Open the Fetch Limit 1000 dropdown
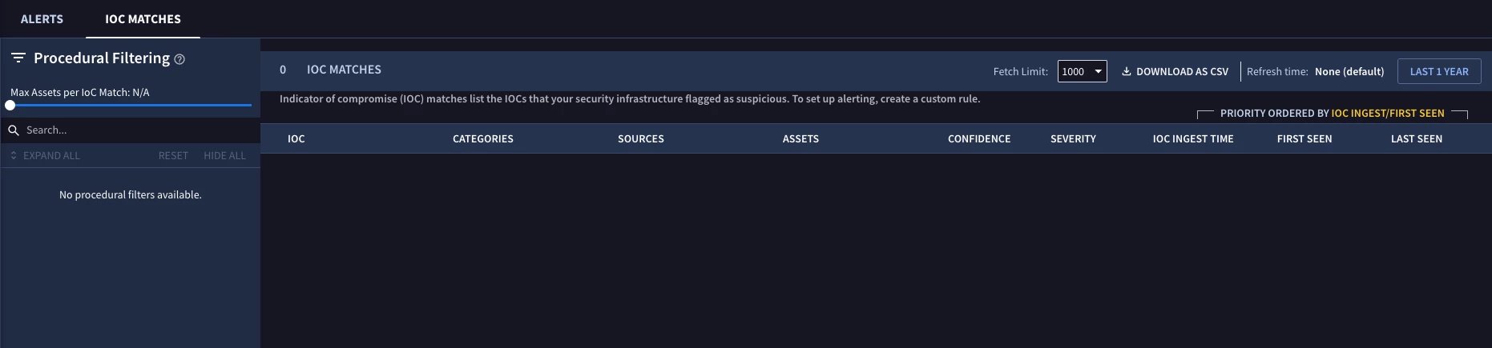The image size is (1492, 348). pyautogui.click(x=1083, y=71)
